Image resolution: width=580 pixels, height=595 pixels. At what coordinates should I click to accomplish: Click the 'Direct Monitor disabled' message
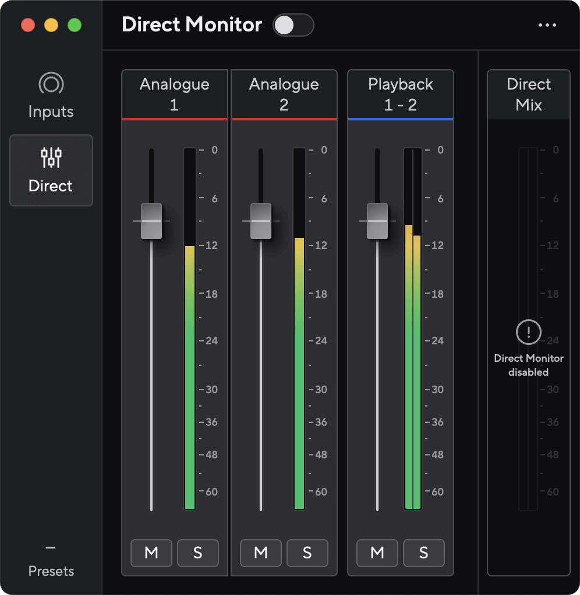(528, 365)
